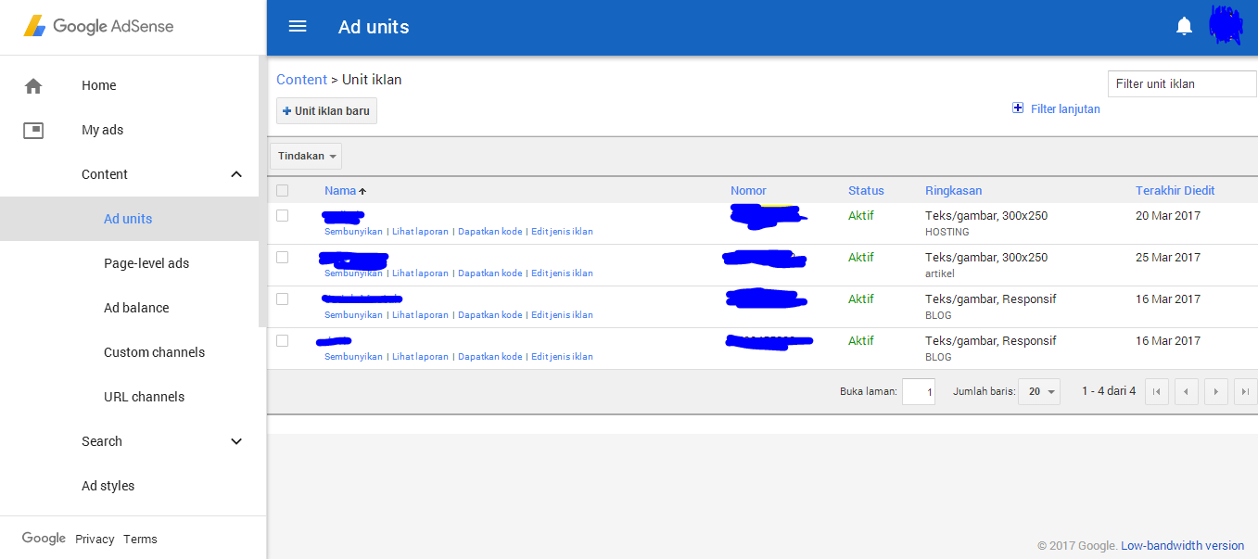Create a new ad unit via Unit iklan baru

[x=325, y=109]
